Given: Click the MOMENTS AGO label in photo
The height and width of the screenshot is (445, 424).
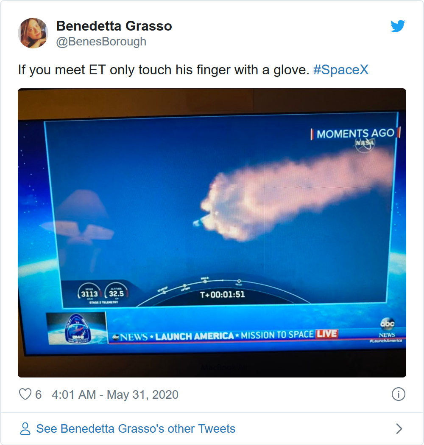Looking at the screenshot, I should click(x=355, y=133).
